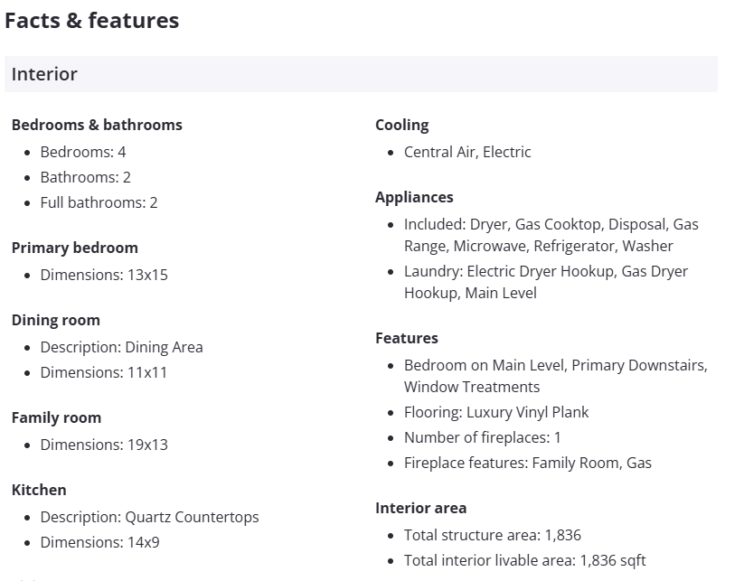Screen dimensions: 744x581
Task: Click the Family room subheading
Action: pos(56,417)
